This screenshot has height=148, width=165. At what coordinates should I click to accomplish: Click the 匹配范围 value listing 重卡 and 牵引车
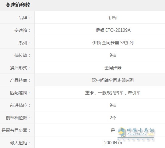tap(113, 93)
